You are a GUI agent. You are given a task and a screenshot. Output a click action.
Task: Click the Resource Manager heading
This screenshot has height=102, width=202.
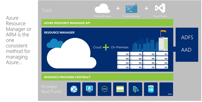pos(59,32)
